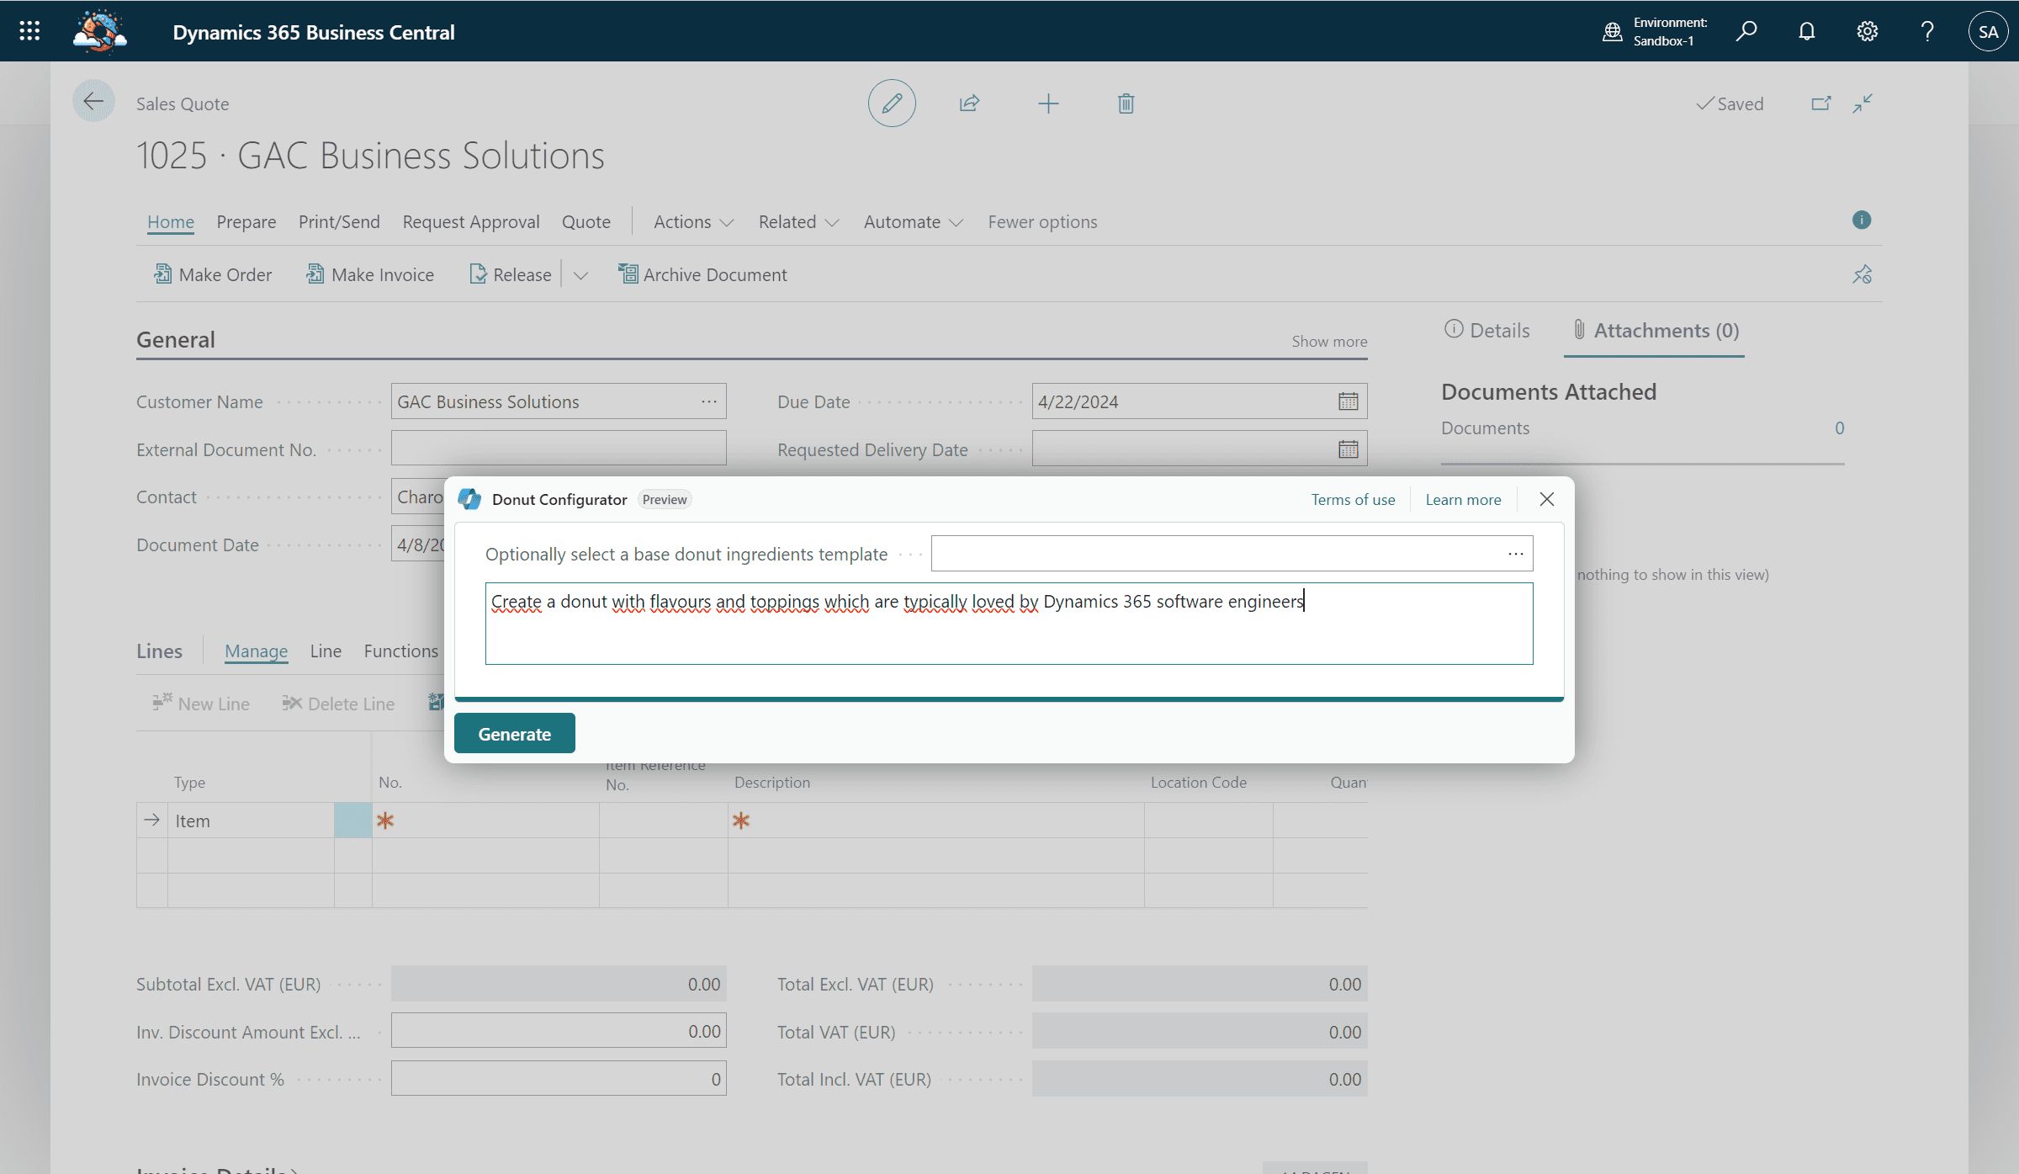Click the Documents count 0 link
2019x1174 pixels.
tap(1839, 428)
